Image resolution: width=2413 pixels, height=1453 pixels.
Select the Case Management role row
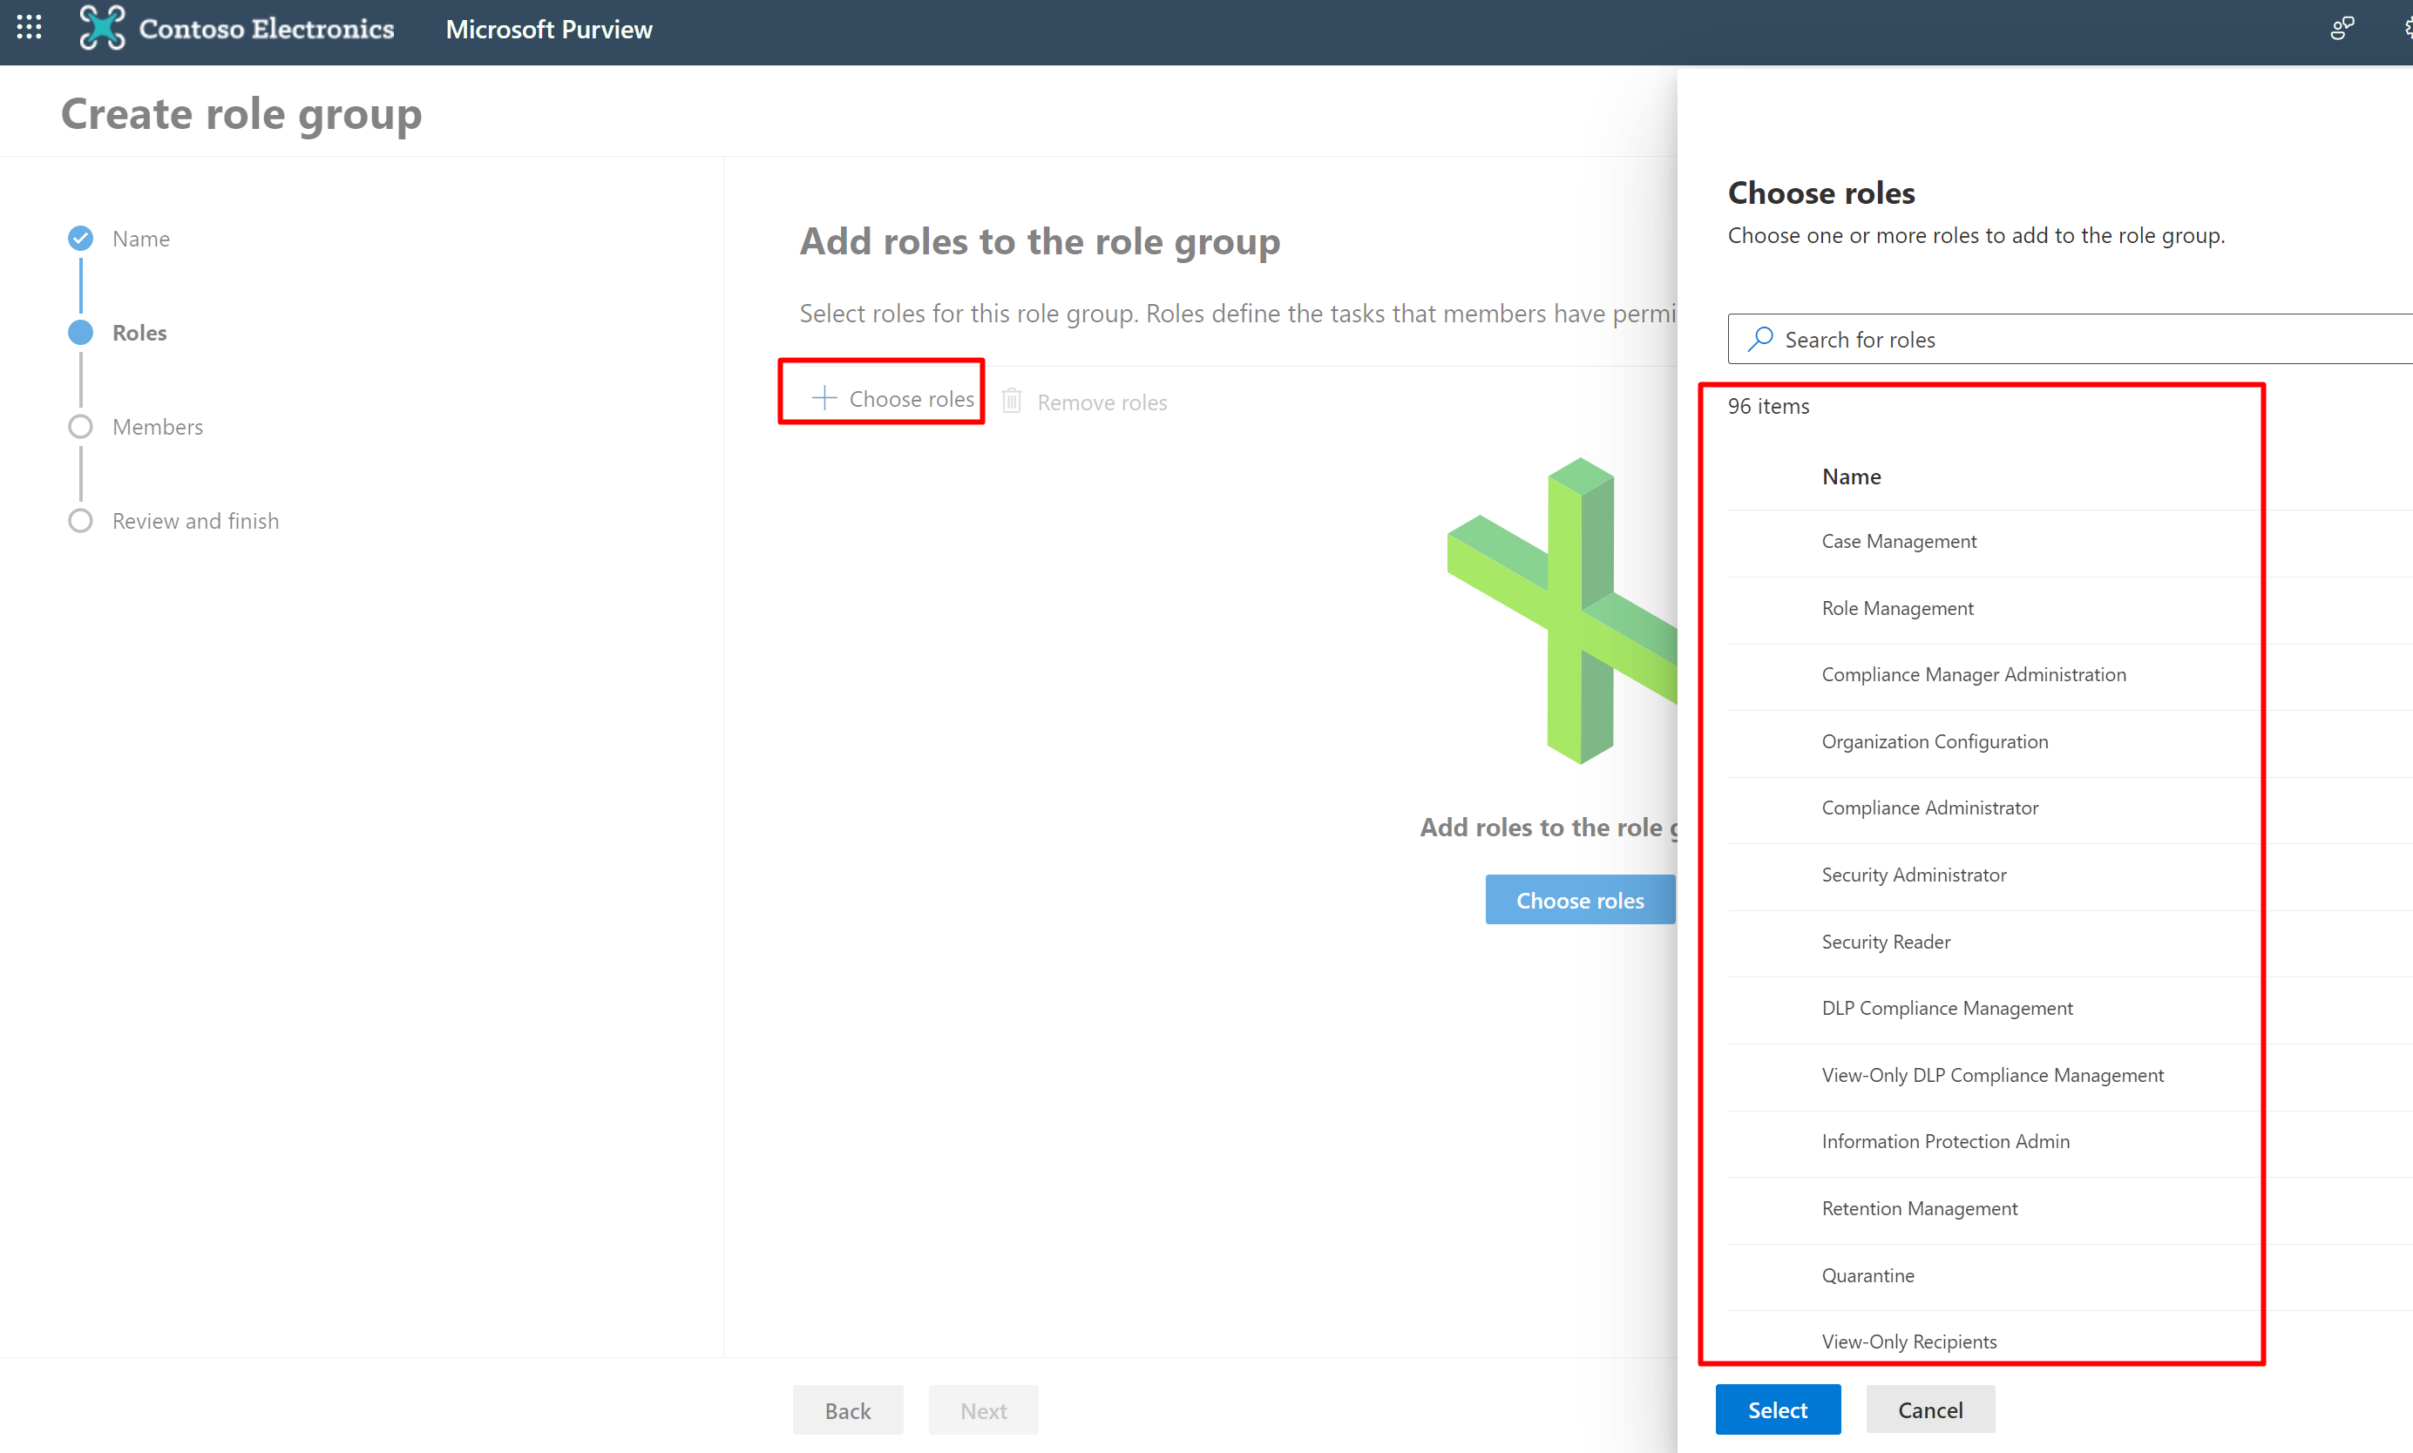pos(1898,542)
